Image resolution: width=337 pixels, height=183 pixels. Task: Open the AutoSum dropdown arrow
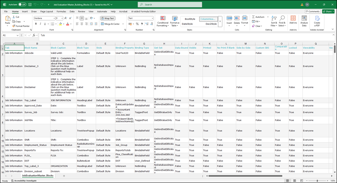(268, 17)
